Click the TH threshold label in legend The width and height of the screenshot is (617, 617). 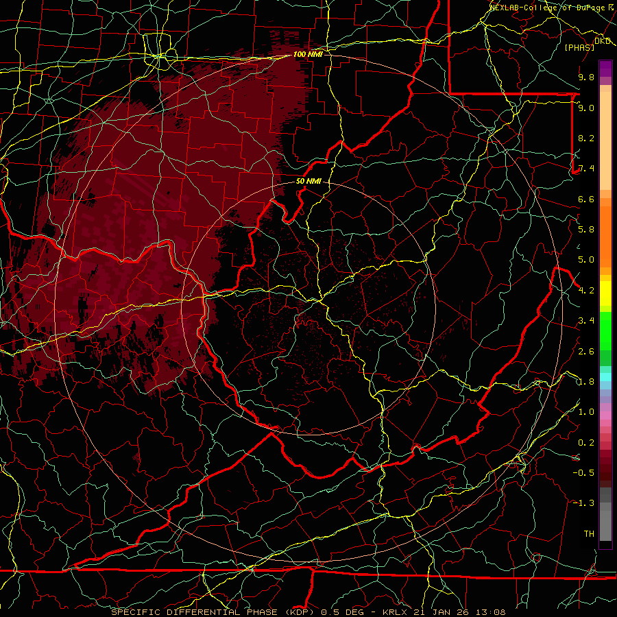(589, 534)
